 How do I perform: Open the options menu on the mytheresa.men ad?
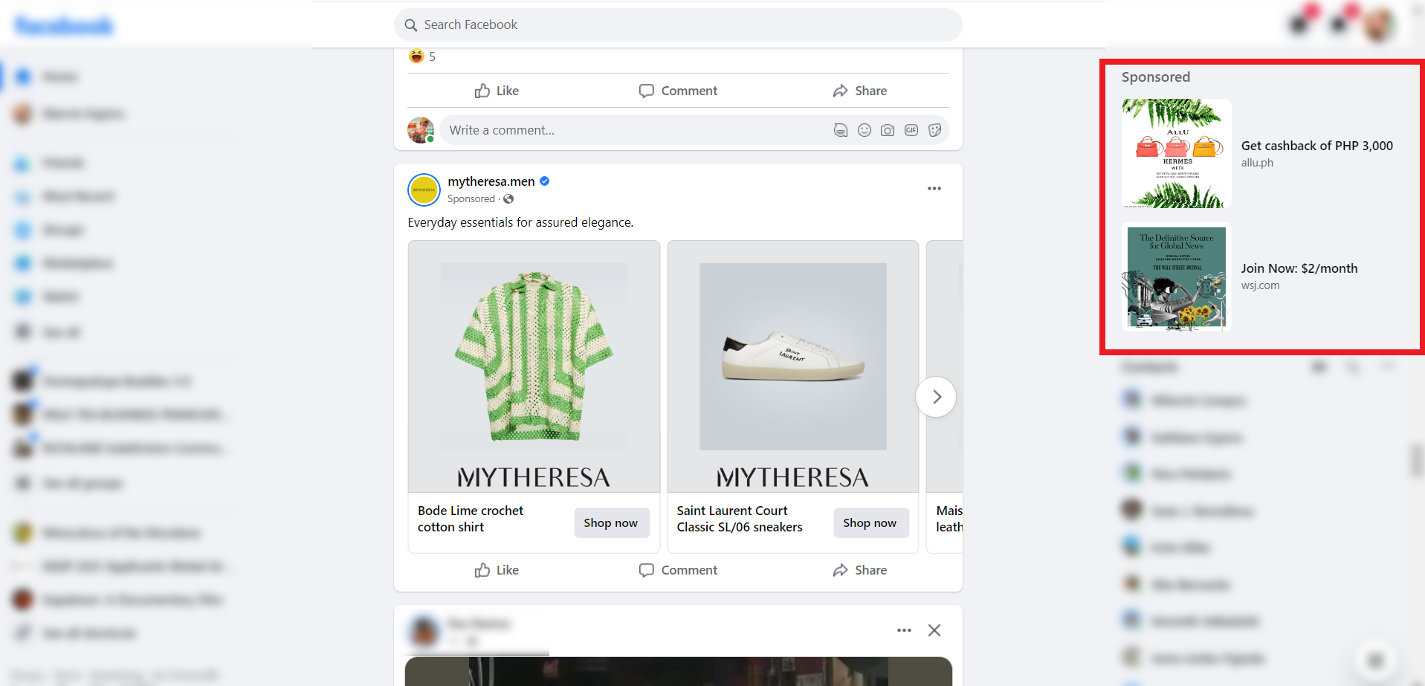[934, 188]
